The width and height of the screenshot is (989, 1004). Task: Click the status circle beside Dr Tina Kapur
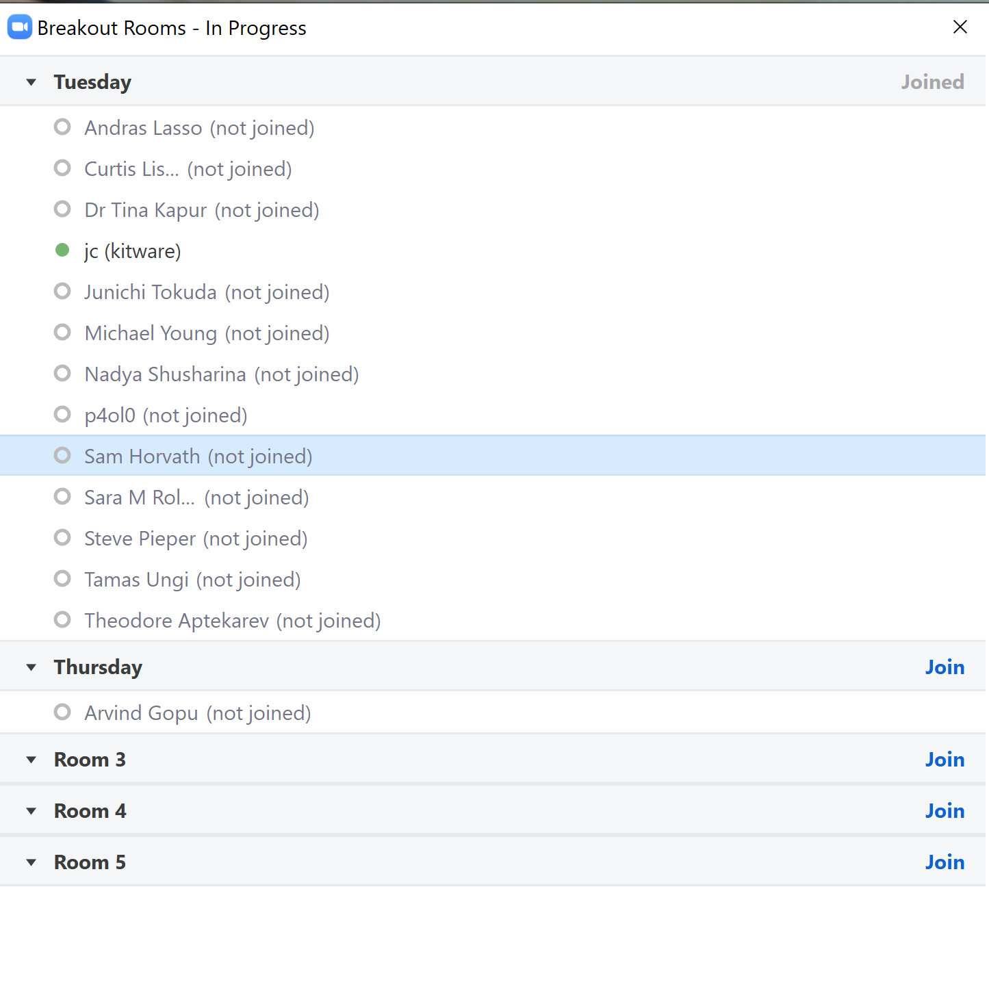click(x=62, y=209)
